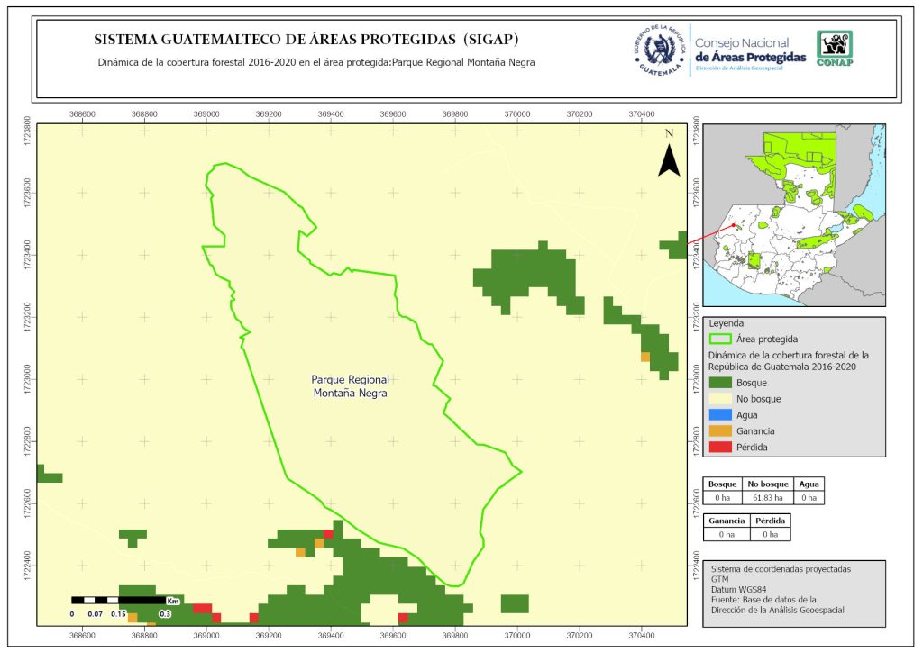Click the SISTEMA GUATEMALTECO DE ÁREAS PROTEGIDAS title
Image resolution: width=923 pixels, height=652 pixels.
click(x=306, y=40)
